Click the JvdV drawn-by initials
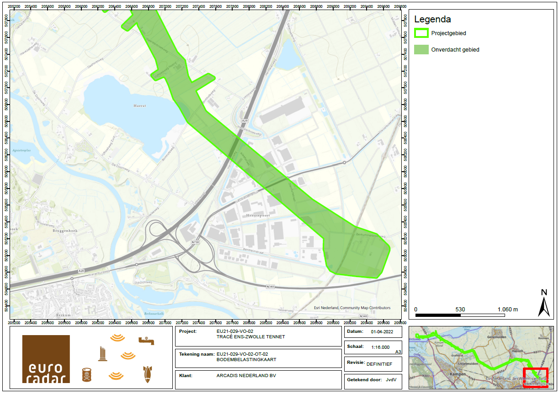Image resolution: width=559 pixels, height=394 pixels. click(x=391, y=380)
